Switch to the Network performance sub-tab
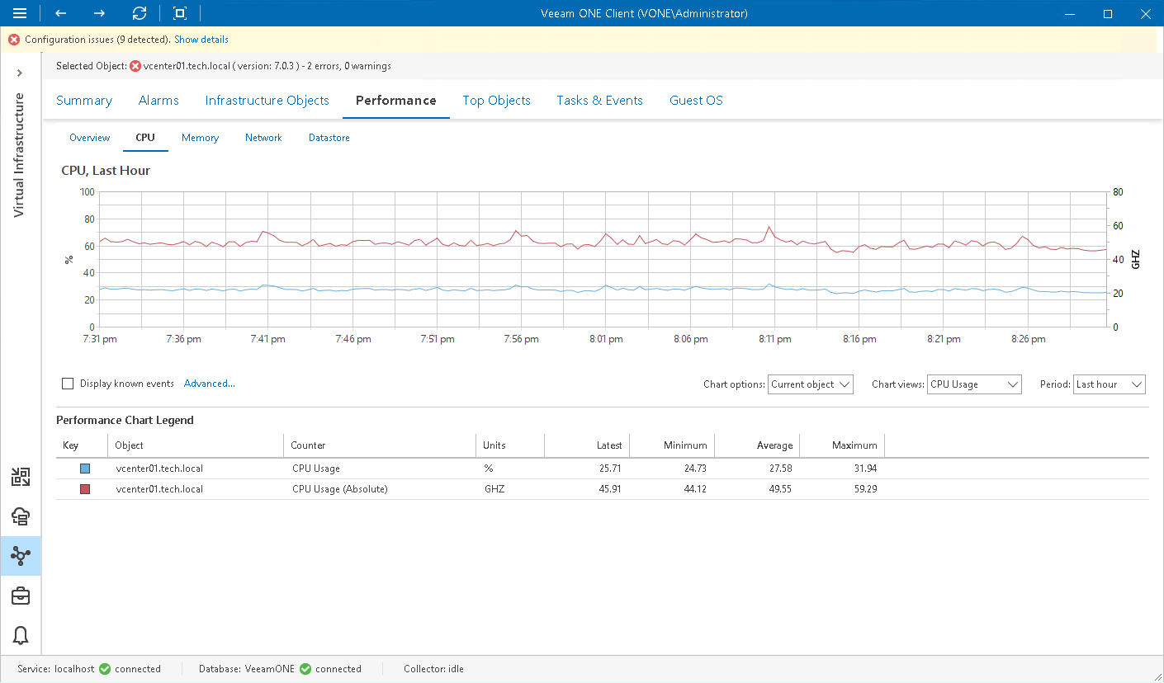This screenshot has height=683, width=1164. click(263, 138)
